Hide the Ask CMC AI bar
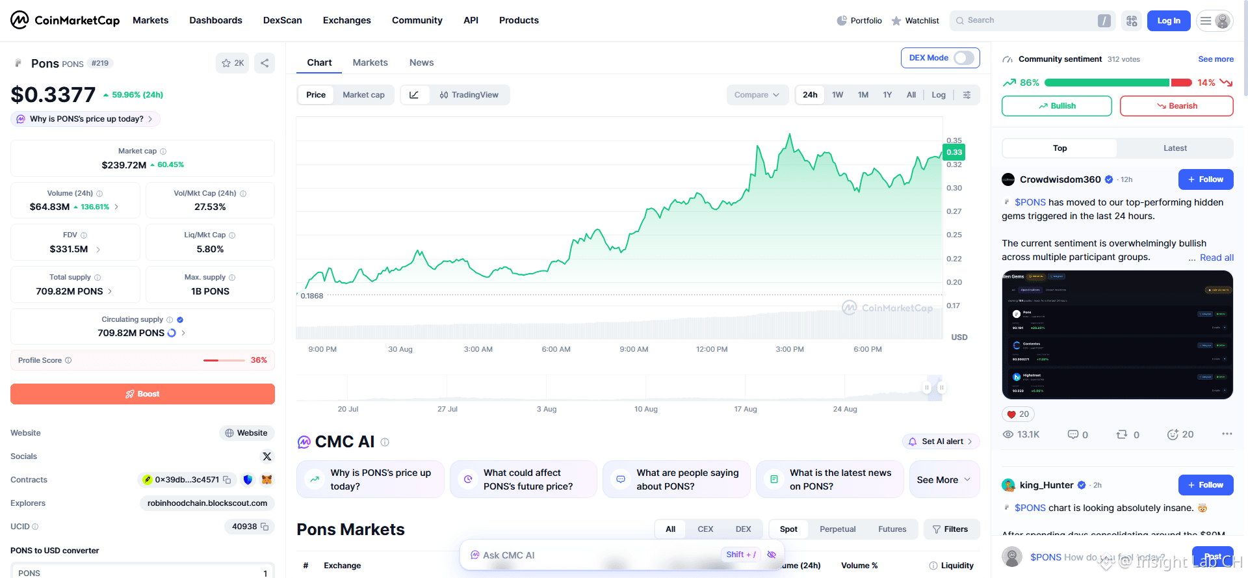 (772, 555)
